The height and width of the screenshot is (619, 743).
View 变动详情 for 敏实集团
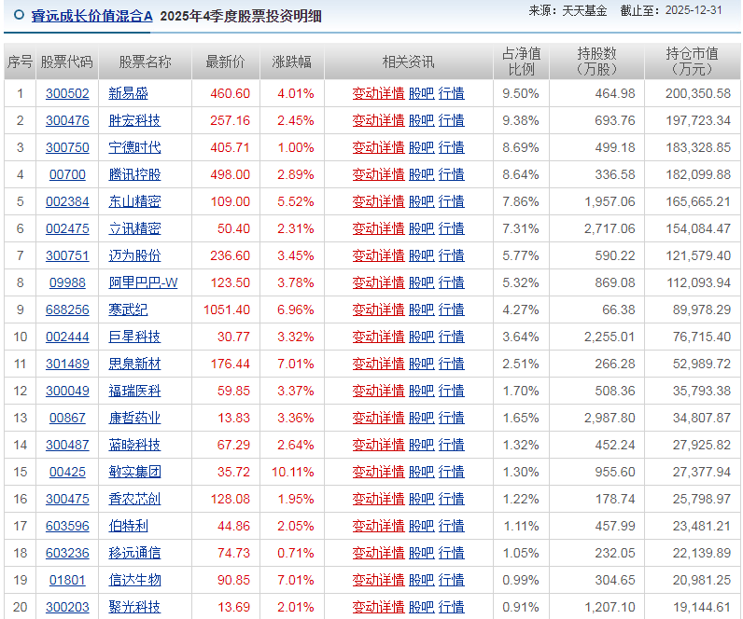pyautogui.click(x=378, y=472)
